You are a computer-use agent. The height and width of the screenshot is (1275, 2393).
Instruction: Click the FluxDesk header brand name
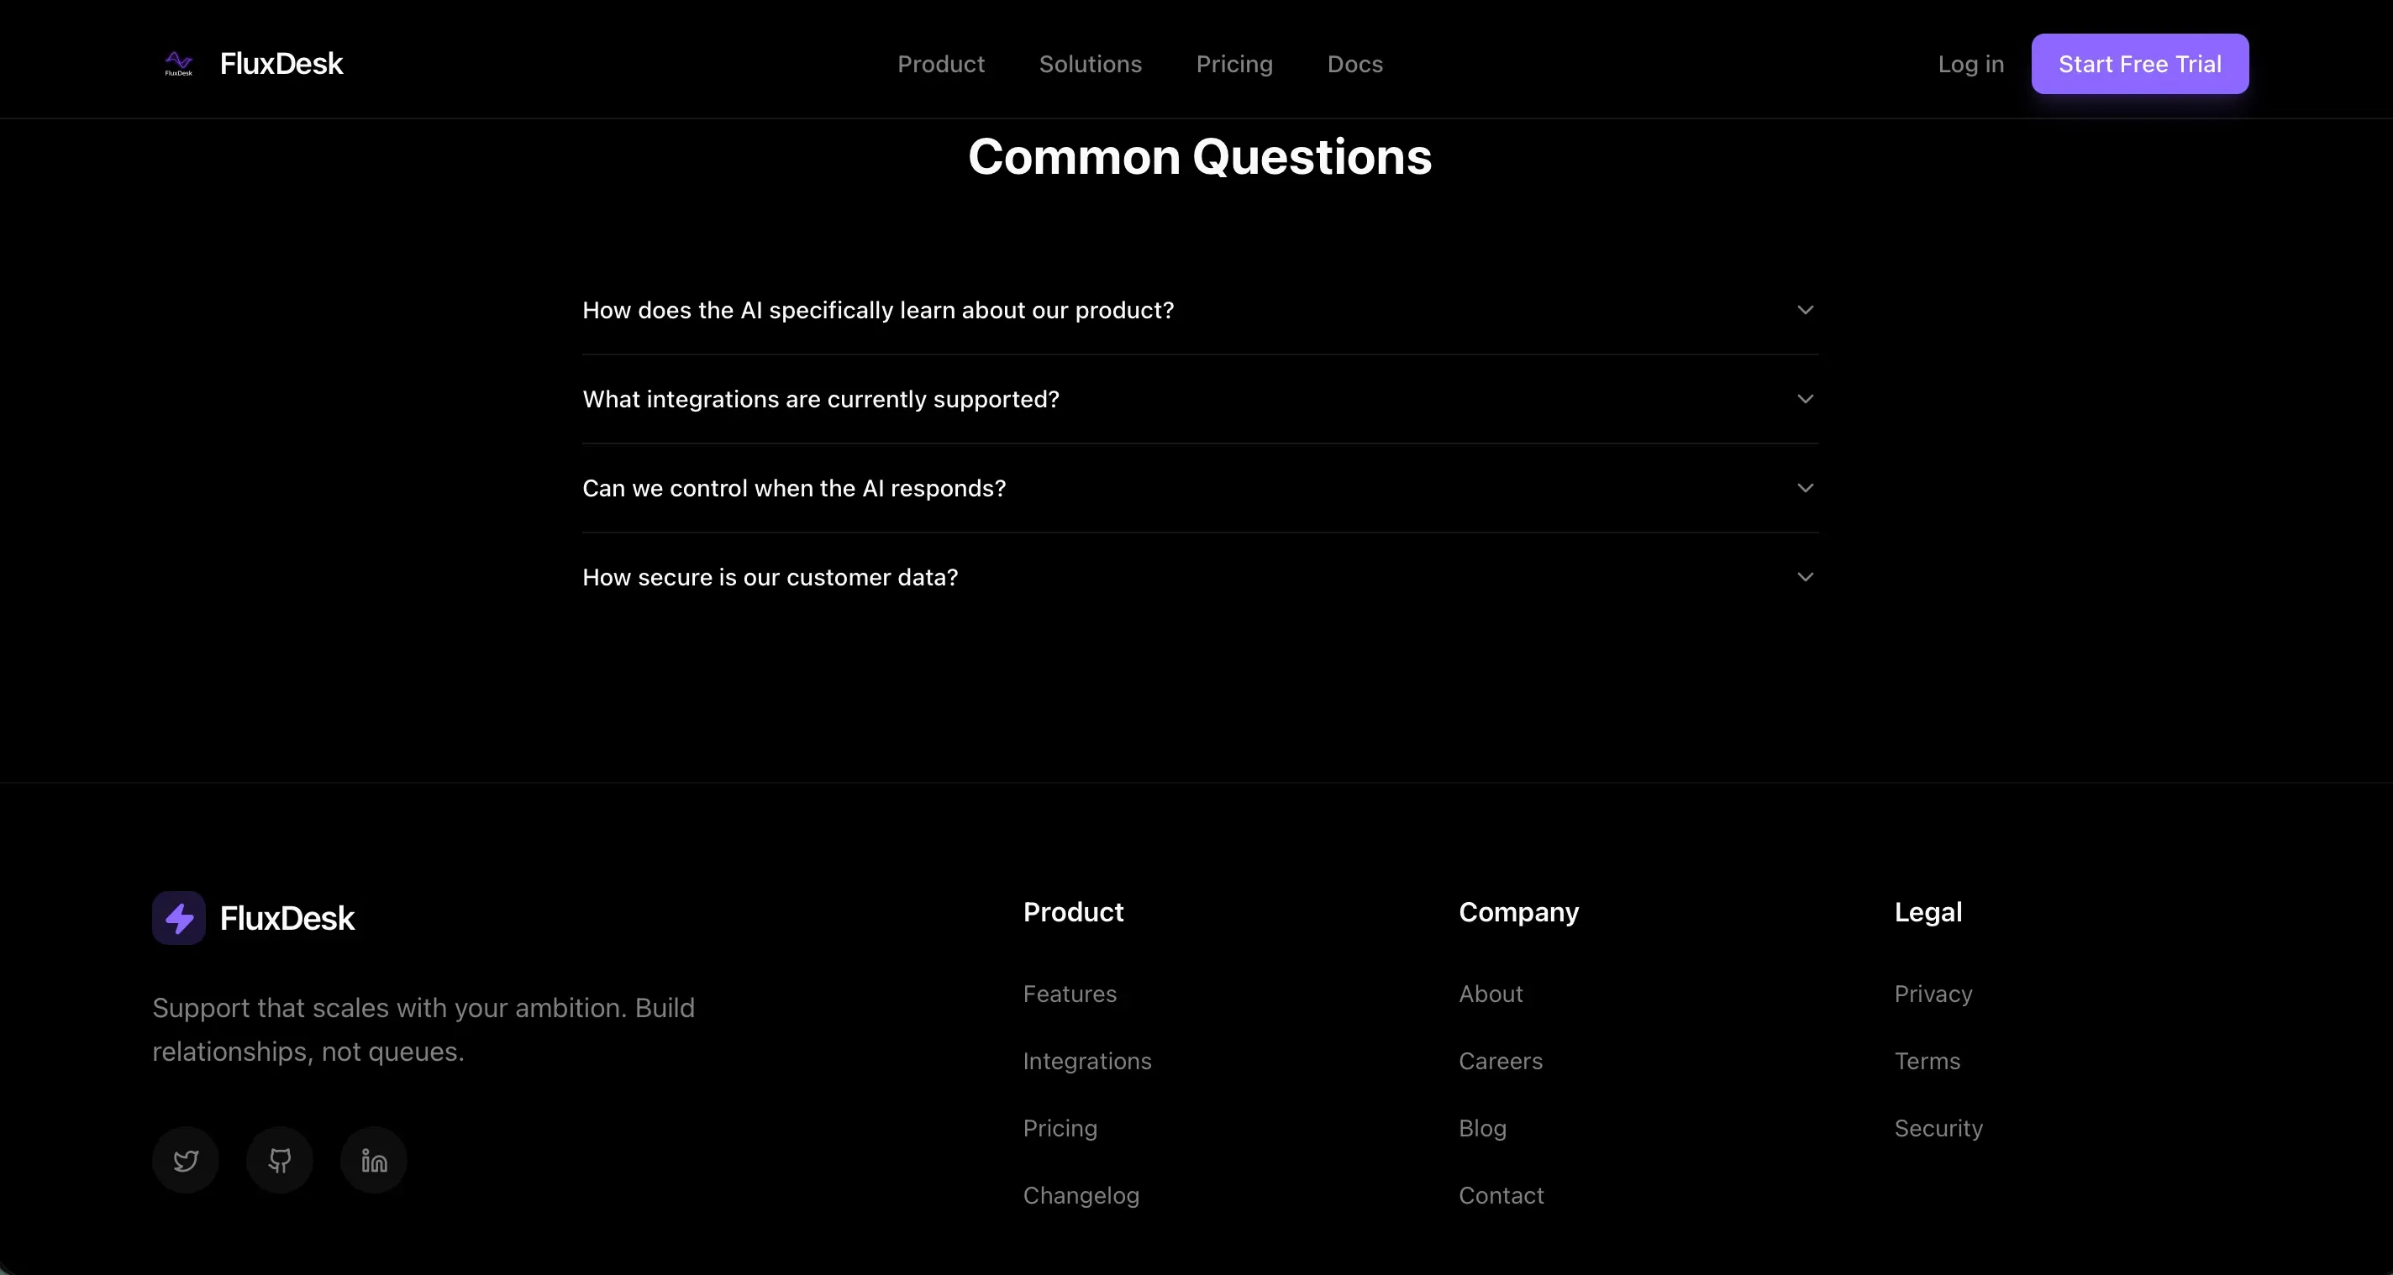tap(281, 63)
